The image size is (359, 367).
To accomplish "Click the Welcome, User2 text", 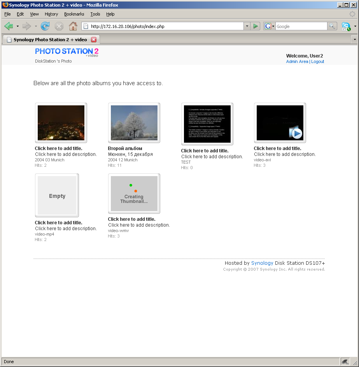I will tap(305, 56).
